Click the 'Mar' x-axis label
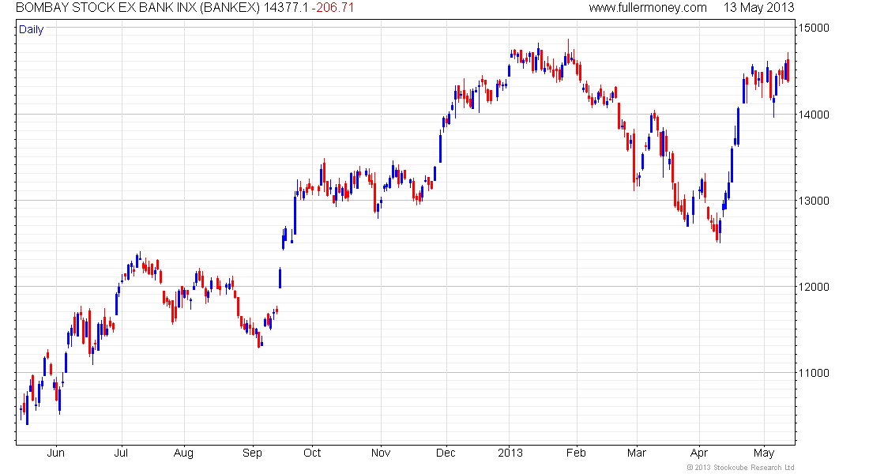This screenshot has height=474, width=869. point(636,453)
